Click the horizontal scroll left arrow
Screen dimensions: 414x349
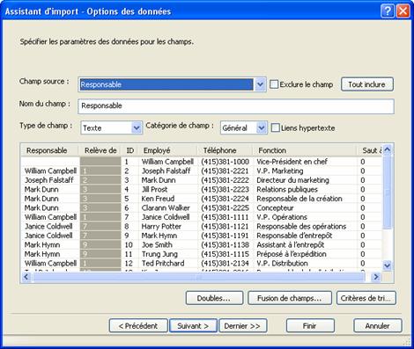pyautogui.click(x=26, y=277)
